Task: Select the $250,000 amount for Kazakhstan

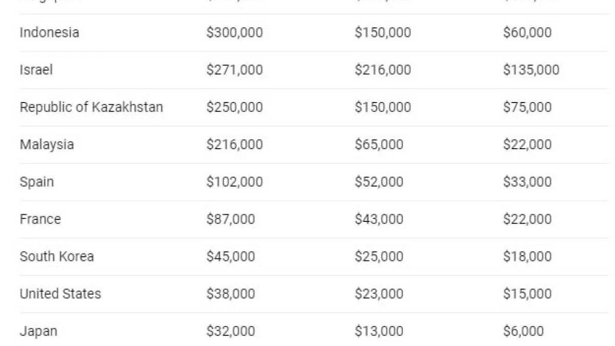Action: pyautogui.click(x=234, y=107)
